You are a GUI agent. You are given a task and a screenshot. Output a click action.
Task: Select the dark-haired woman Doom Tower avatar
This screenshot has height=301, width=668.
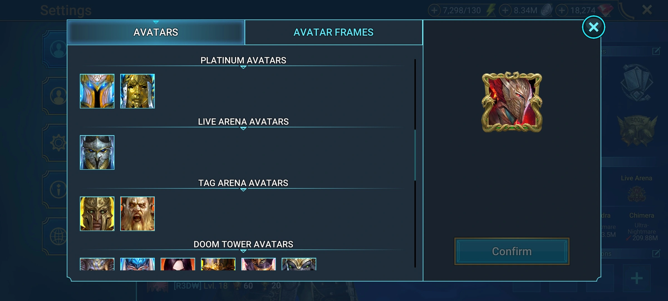coord(178,264)
